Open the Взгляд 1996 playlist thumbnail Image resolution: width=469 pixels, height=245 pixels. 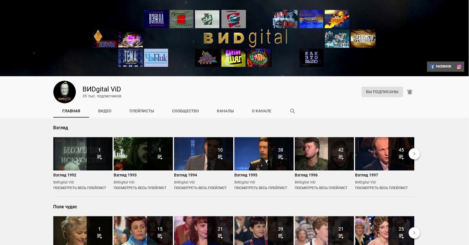(324, 154)
